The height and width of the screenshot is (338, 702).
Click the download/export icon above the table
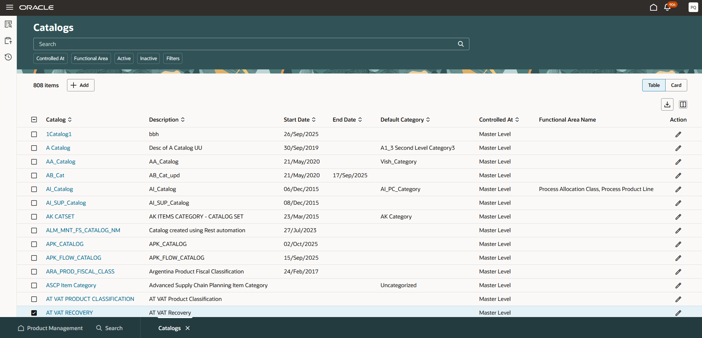pos(667,104)
